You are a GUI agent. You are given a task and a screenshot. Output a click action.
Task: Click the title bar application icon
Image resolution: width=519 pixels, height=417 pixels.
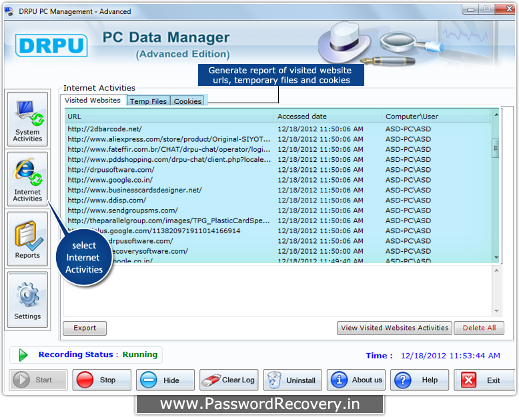pos(9,11)
